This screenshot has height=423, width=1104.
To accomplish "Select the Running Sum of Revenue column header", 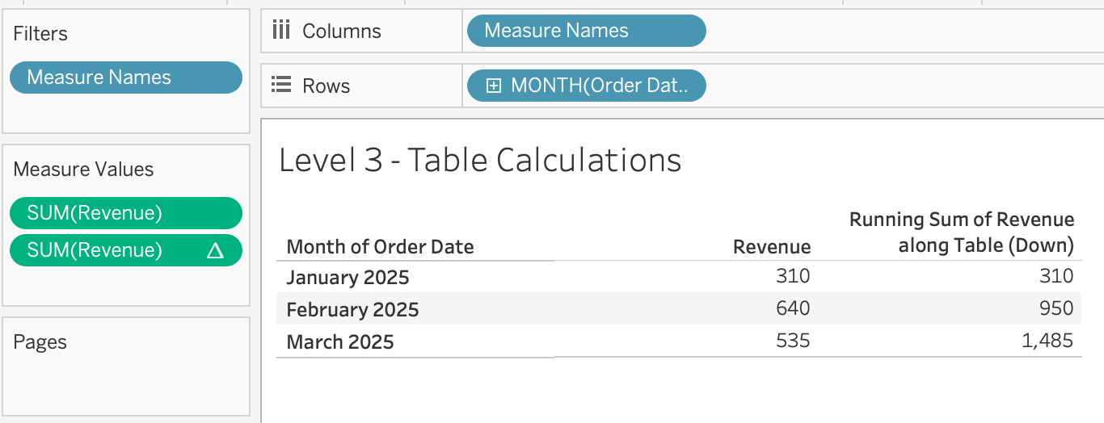I will coord(961,232).
